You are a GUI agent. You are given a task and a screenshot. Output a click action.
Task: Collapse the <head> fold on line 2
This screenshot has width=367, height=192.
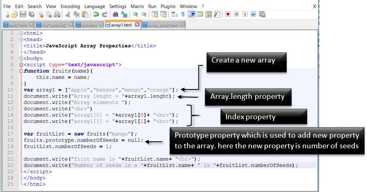click(21, 40)
